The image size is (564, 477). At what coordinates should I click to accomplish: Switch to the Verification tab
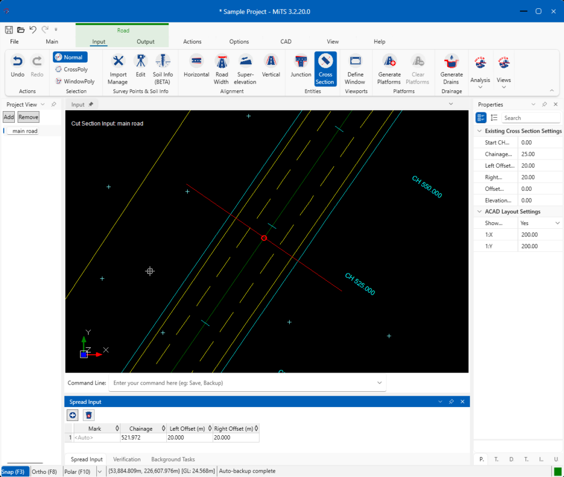127,459
